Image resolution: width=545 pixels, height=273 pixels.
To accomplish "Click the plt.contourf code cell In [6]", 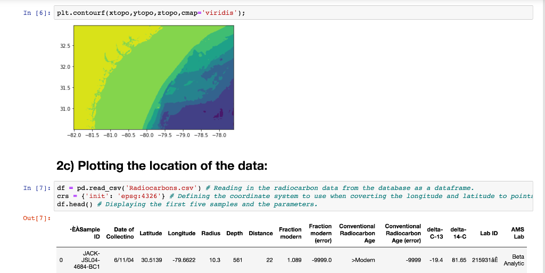I will [293, 13].
